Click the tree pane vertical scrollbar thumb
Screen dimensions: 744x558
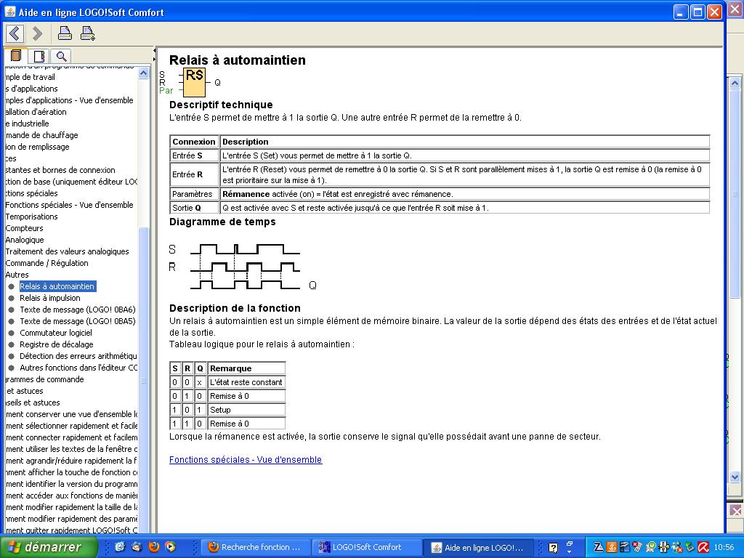tap(143, 381)
